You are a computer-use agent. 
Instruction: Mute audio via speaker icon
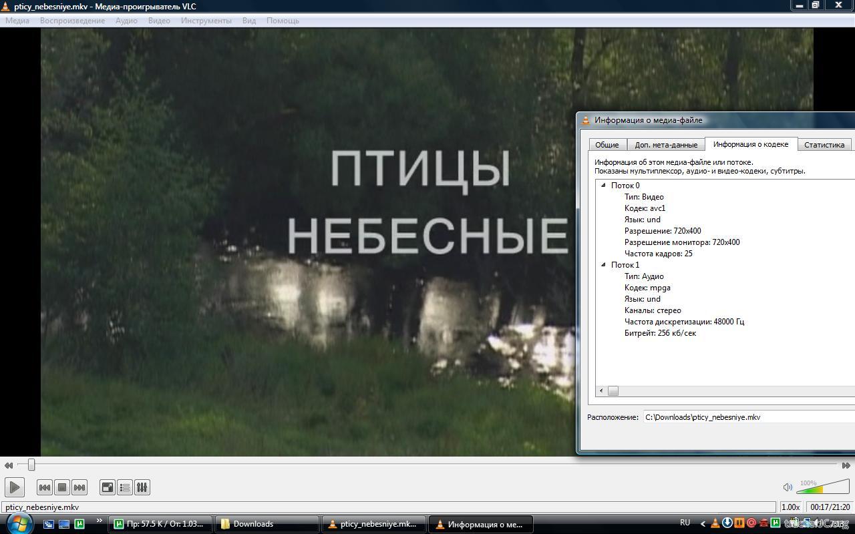pyautogui.click(x=788, y=487)
